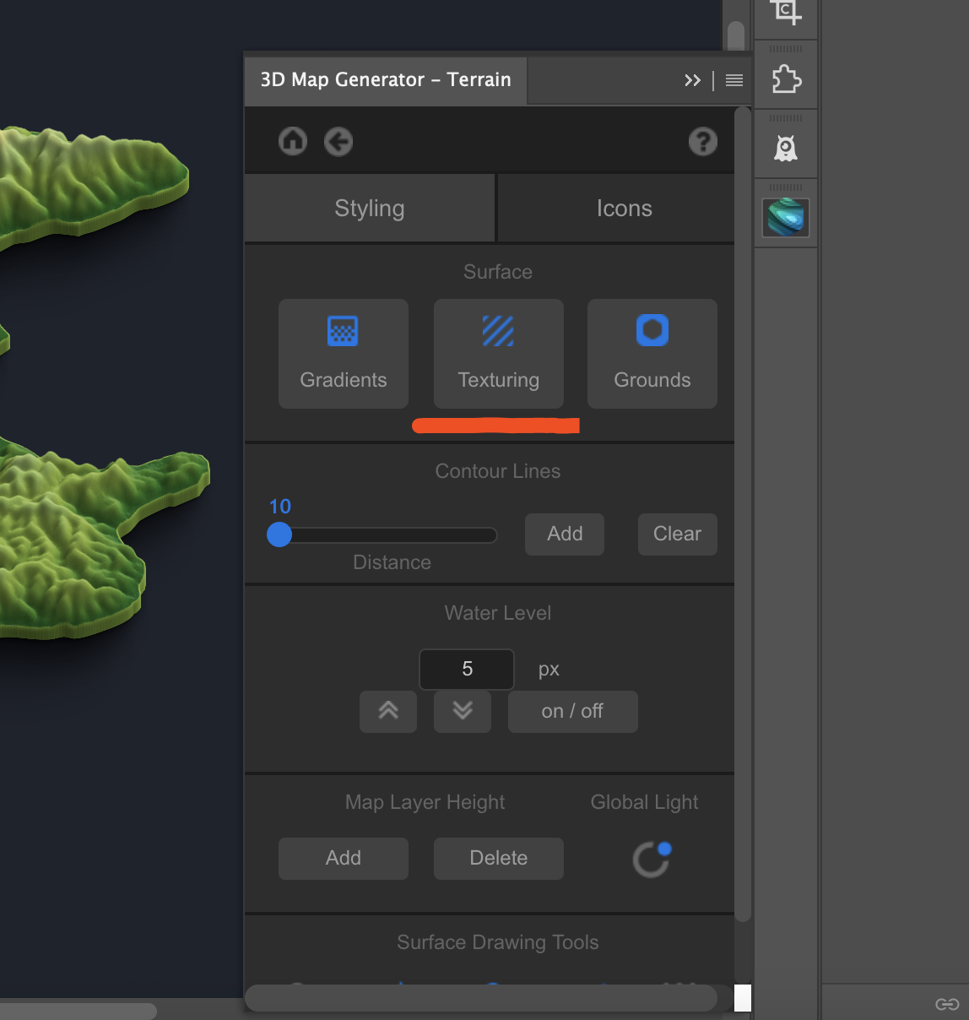Click the Surface Drawing Tools heading
This screenshot has height=1020, width=969.
[498, 942]
